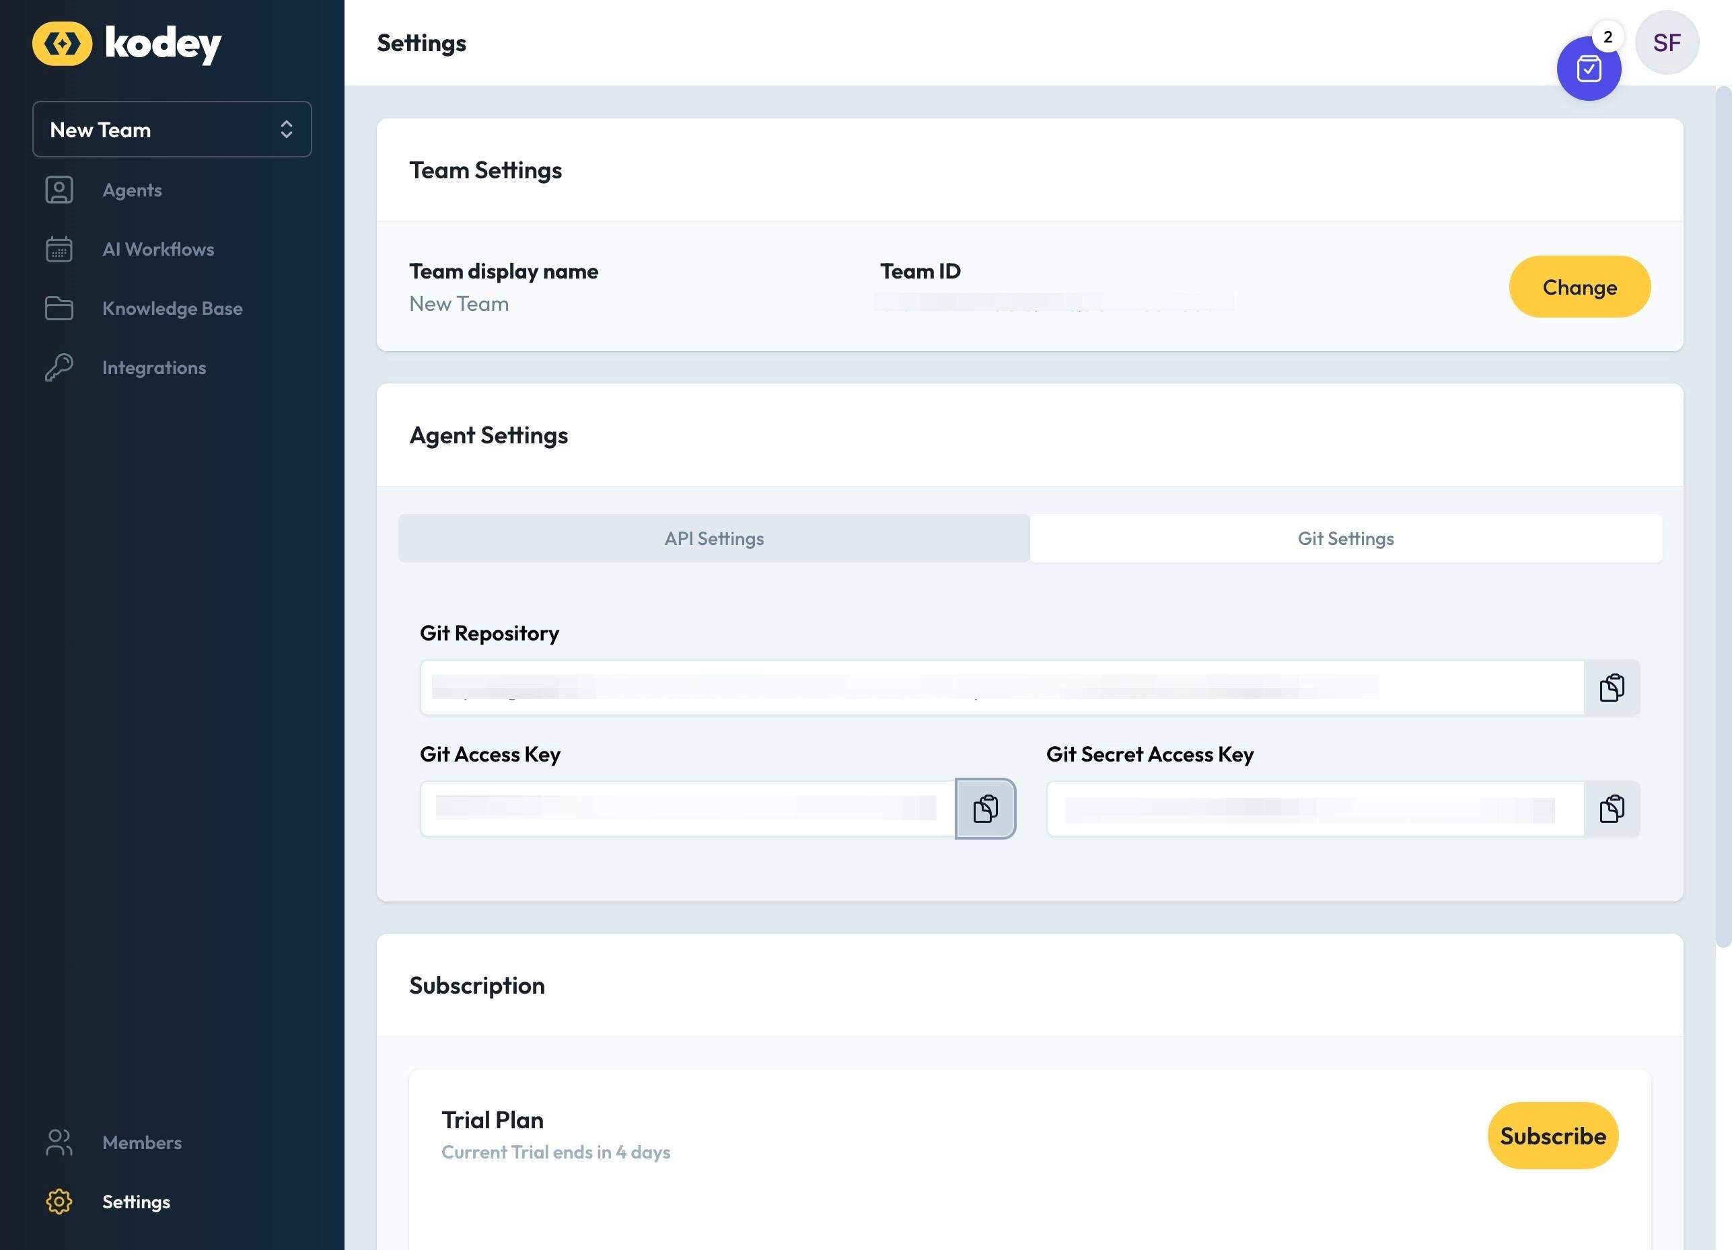Click the kodey wordmark text
This screenshot has height=1250, width=1732.
click(x=164, y=44)
